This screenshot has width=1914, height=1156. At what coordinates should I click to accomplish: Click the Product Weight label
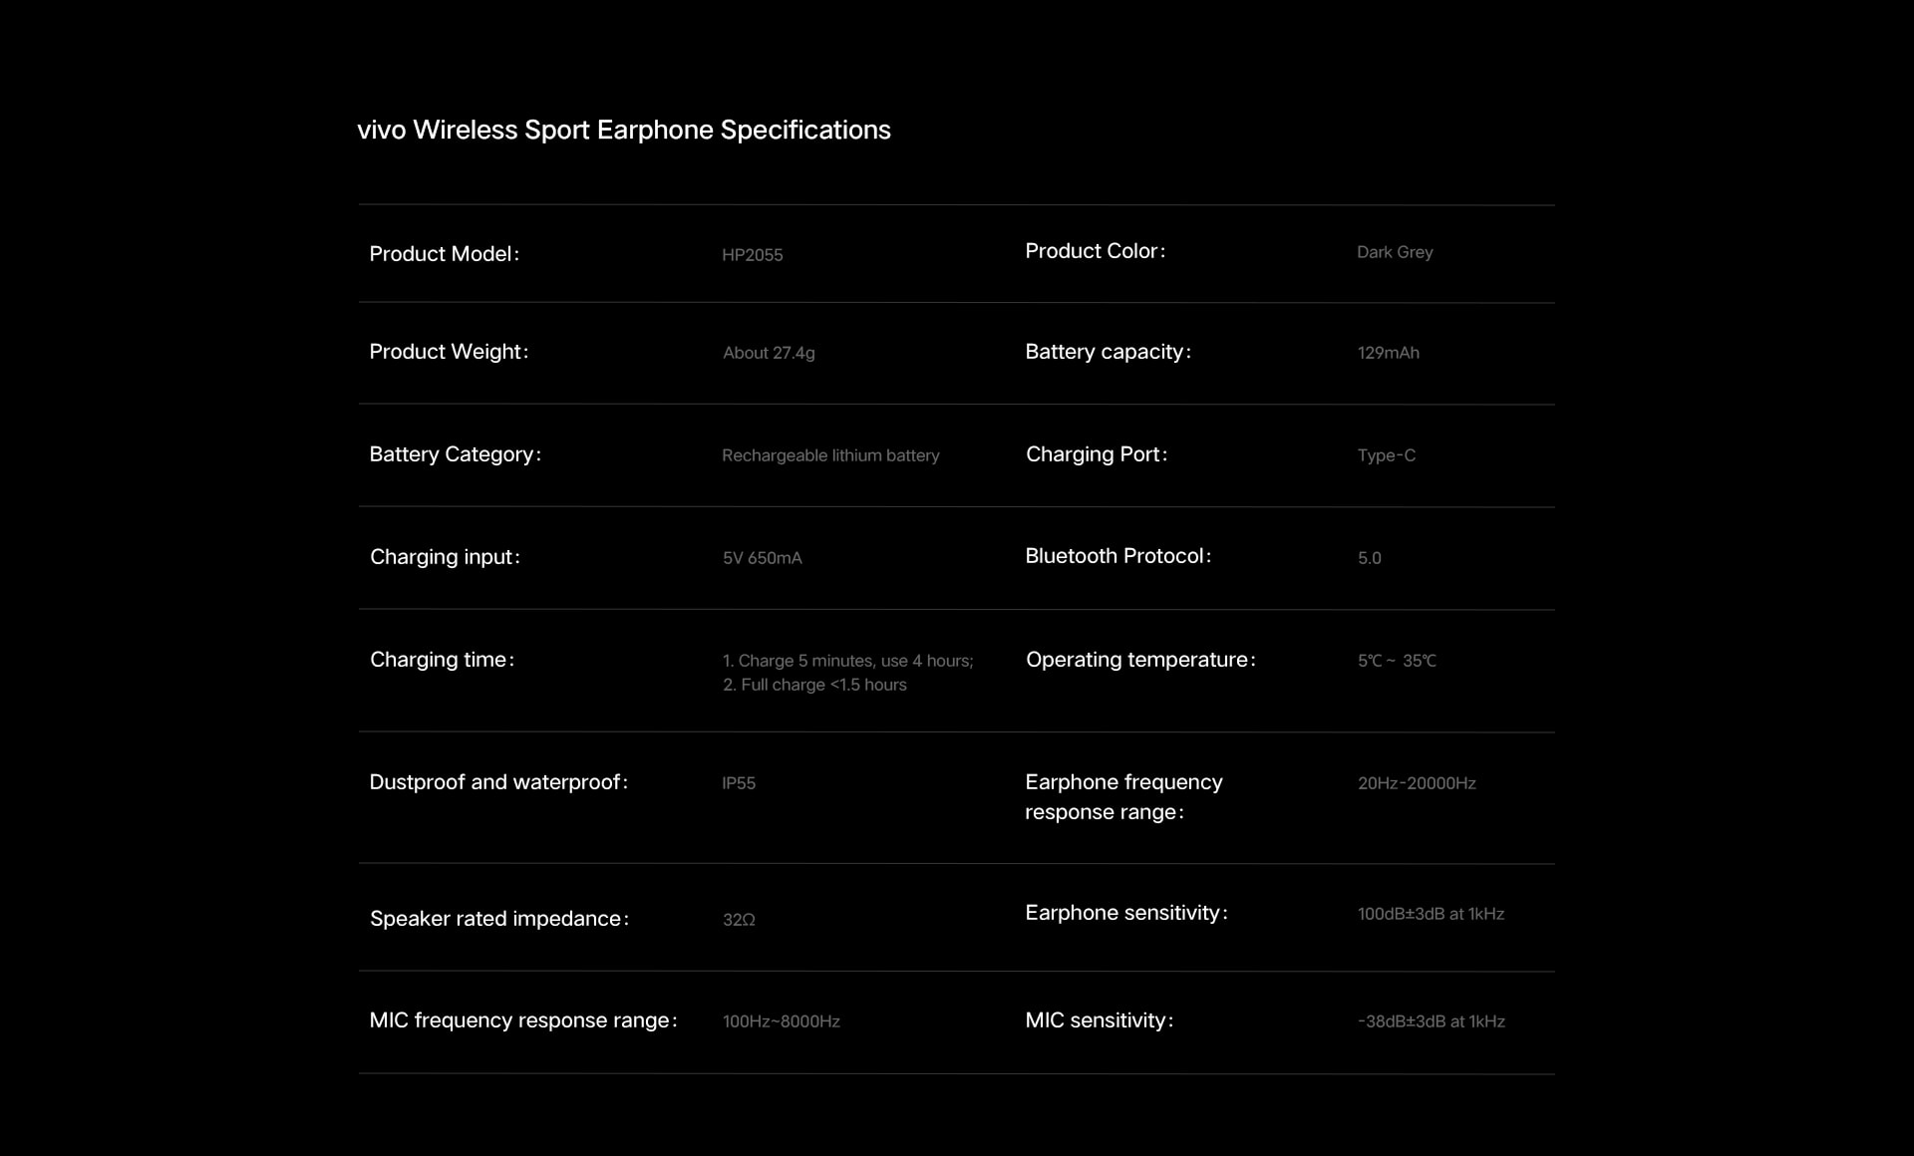point(449,352)
